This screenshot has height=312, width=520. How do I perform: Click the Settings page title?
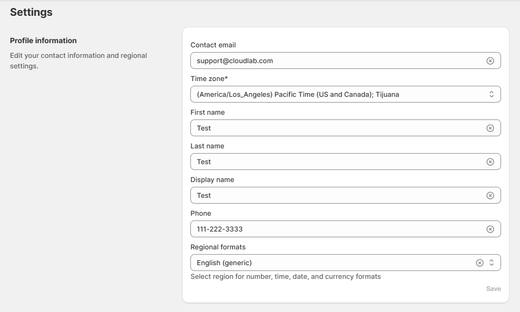point(31,12)
